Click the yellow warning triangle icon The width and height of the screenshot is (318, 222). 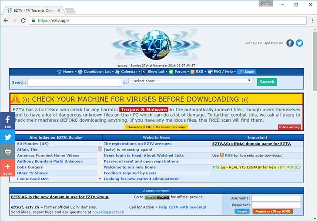pyautogui.click(x=16, y=99)
